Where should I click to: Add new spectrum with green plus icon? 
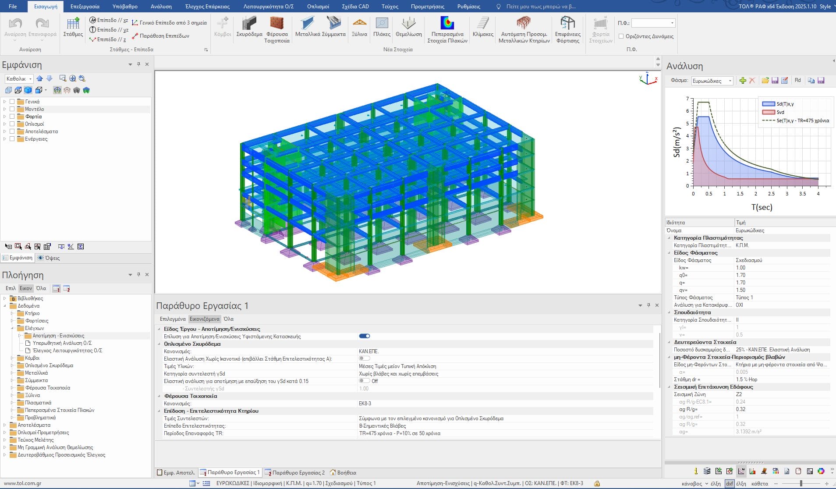tap(742, 81)
